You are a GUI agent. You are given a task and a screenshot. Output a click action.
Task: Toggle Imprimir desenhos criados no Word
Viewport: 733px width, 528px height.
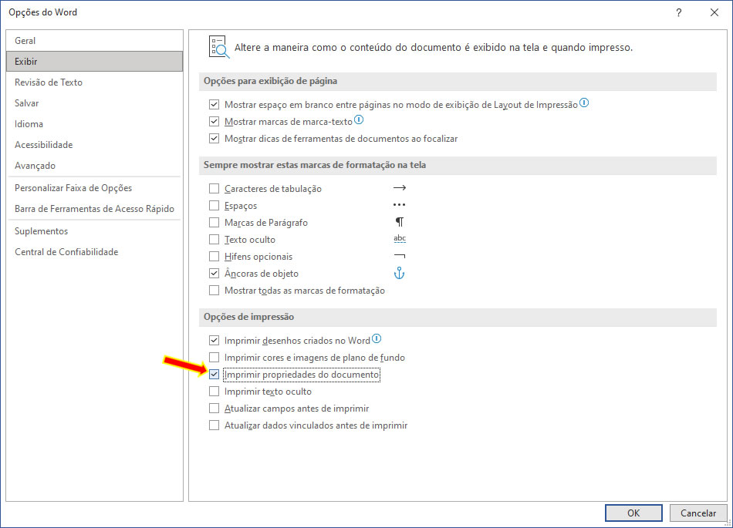coord(214,341)
